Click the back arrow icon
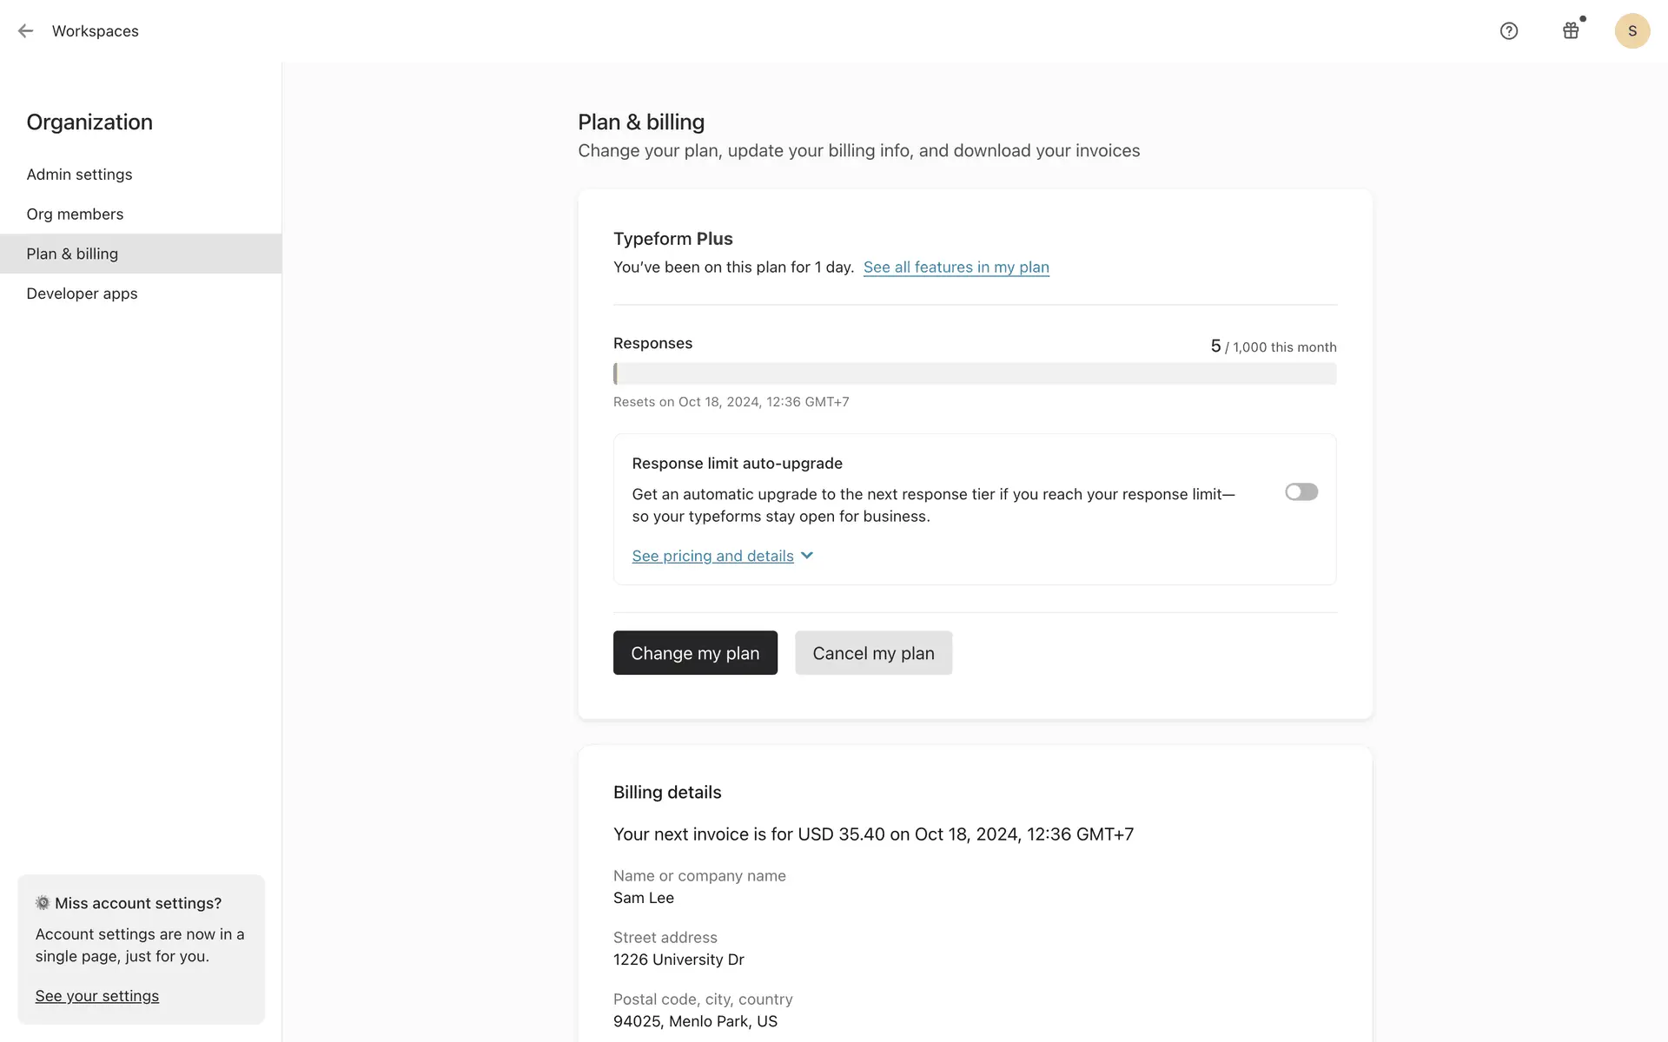The height and width of the screenshot is (1042, 1668). (25, 31)
